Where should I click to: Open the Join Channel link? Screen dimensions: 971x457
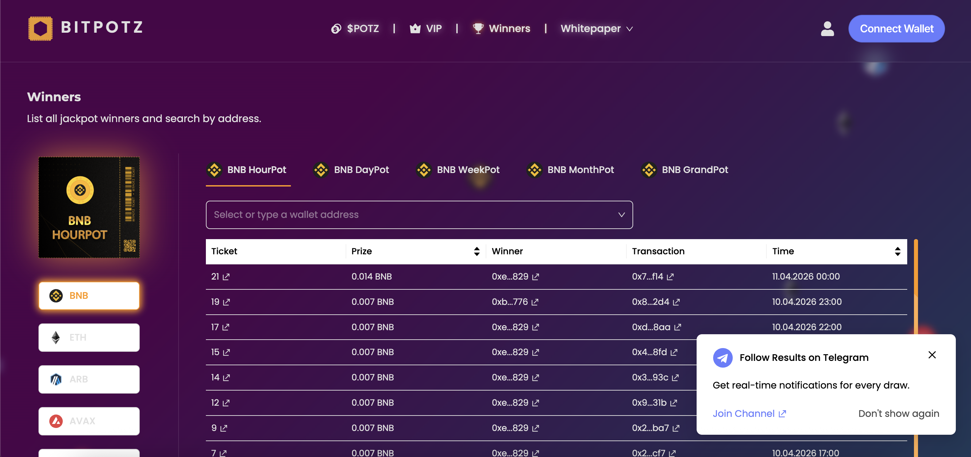click(745, 413)
